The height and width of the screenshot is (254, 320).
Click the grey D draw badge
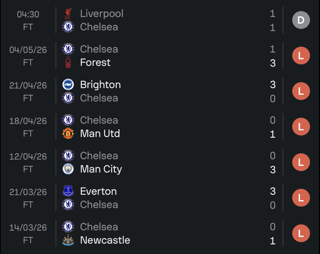coord(301,20)
